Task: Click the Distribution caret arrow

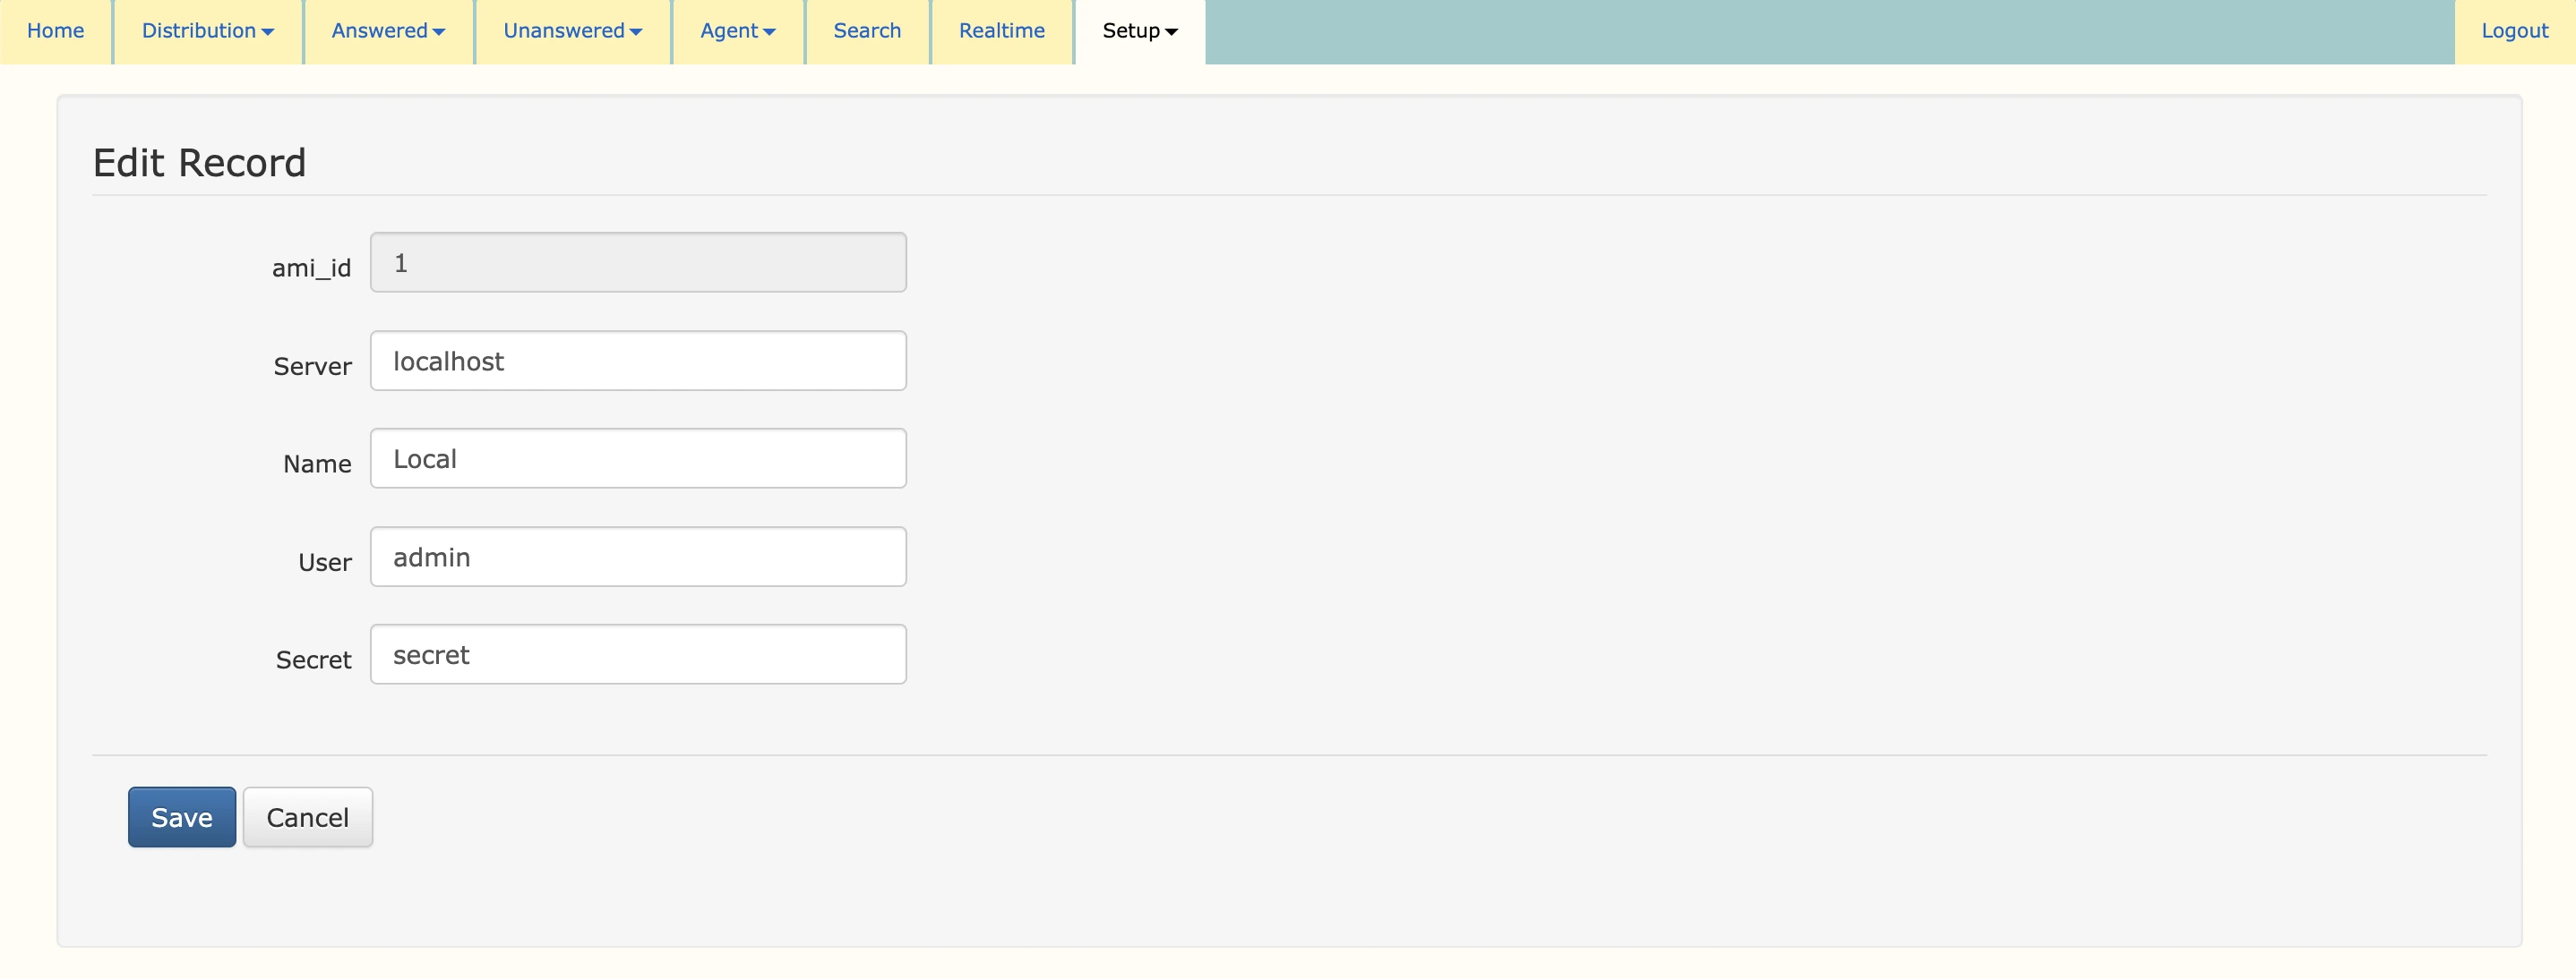Action: point(268,31)
